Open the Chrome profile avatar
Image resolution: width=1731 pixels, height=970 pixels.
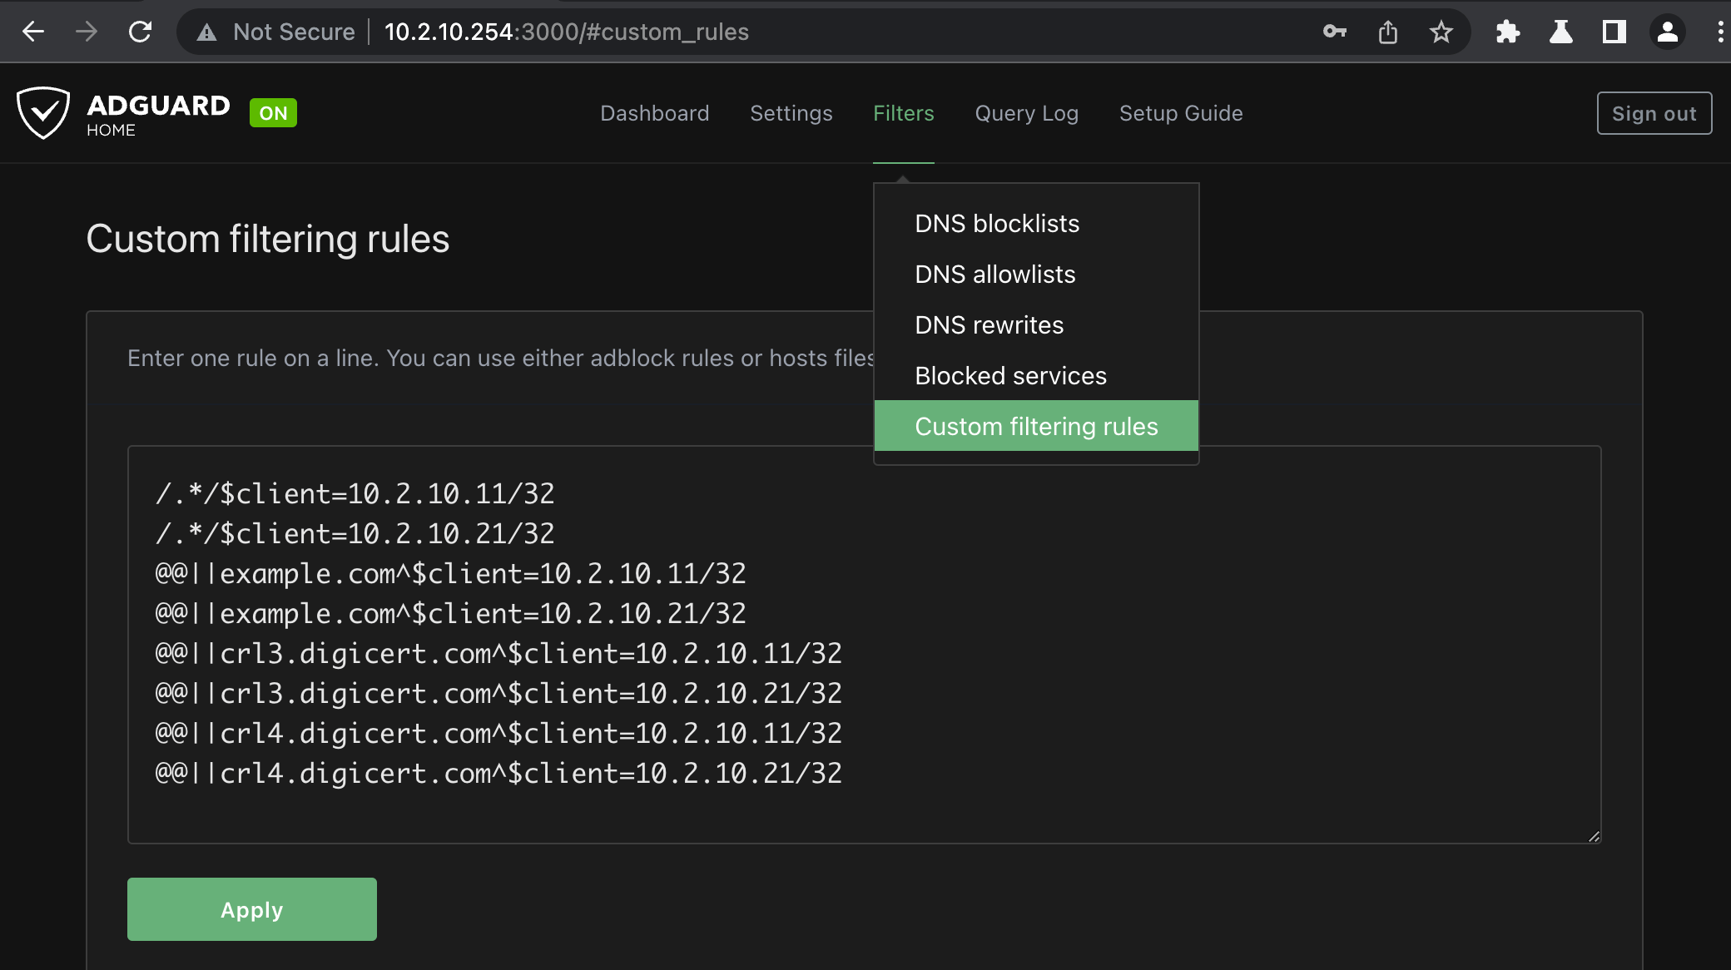1667,32
